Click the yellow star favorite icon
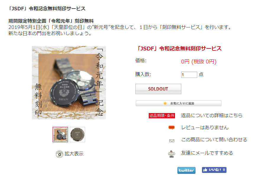The width and height of the screenshot is (254, 180). click(x=165, y=103)
